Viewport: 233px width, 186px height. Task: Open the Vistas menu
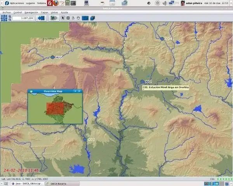(54, 13)
